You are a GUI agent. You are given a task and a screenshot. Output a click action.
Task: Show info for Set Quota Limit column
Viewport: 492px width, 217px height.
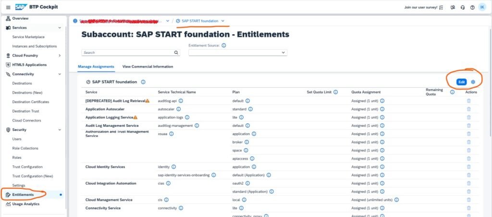coord(335,92)
